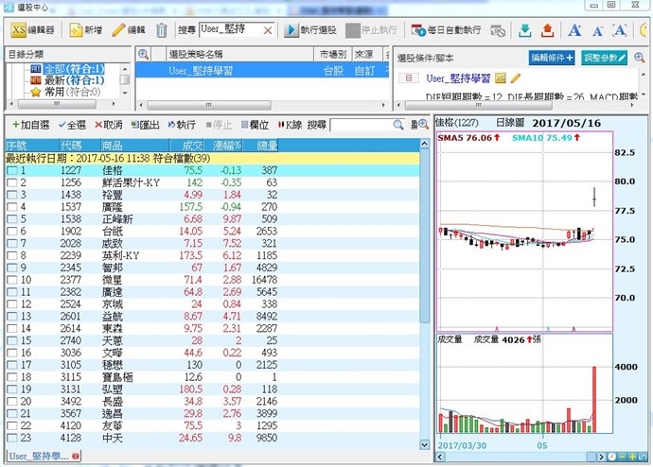Open the XS編輯器 editor
This screenshot has height=467, width=653.
tap(34, 30)
